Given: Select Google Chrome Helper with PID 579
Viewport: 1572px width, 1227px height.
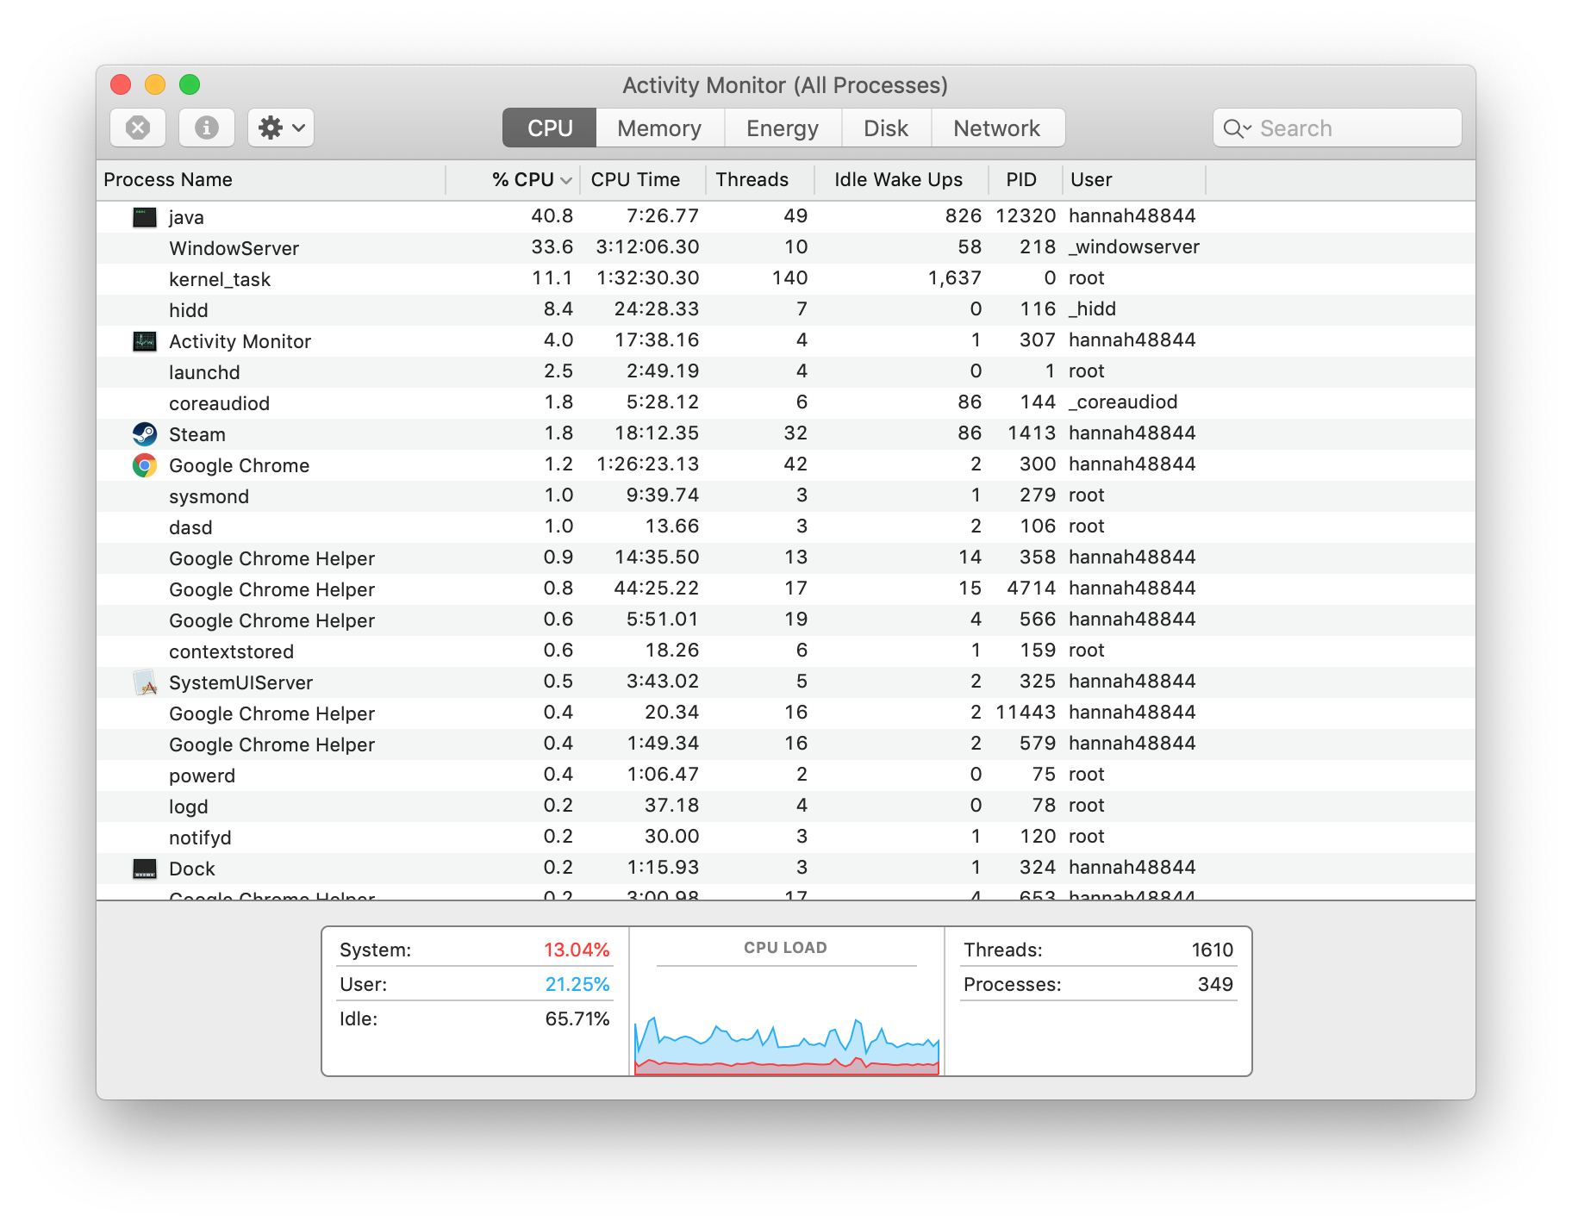Looking at the screenshot, I should [x=786, y=744].
